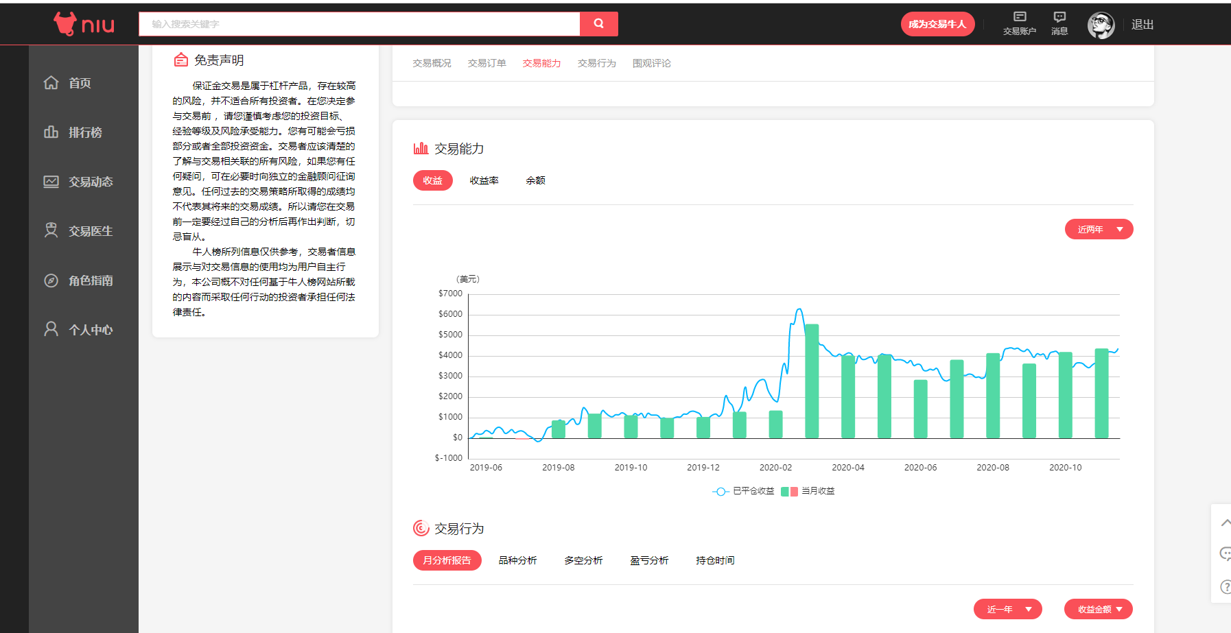1231x633 pixels.
Task: Switch to 持仓时间 tab
Action: 715,560
